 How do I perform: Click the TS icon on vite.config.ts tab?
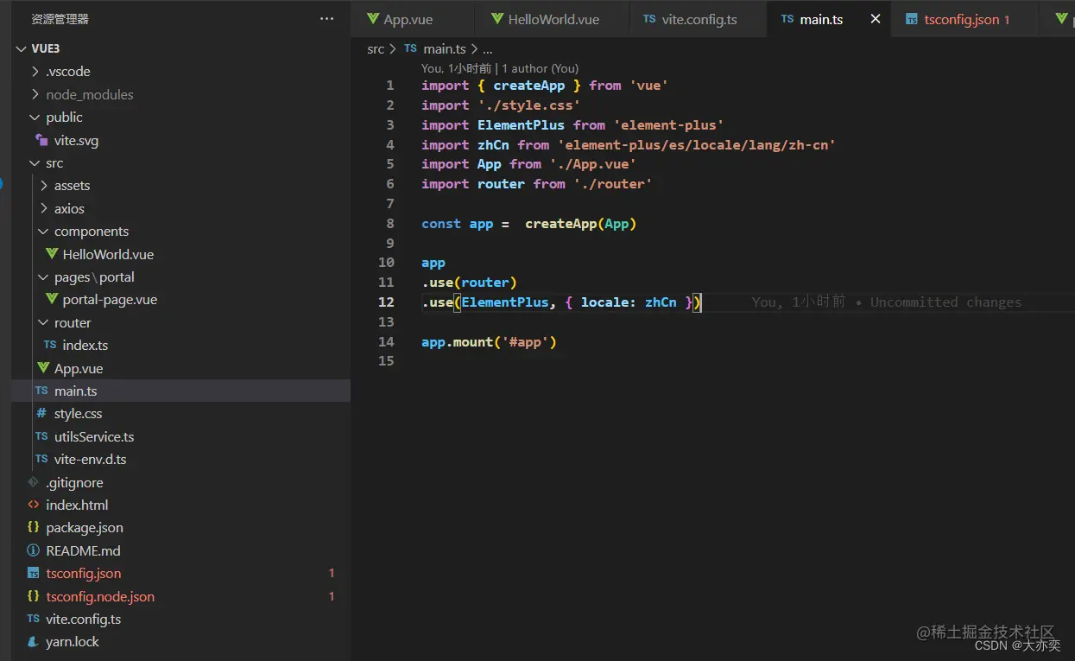pos(649,19)
